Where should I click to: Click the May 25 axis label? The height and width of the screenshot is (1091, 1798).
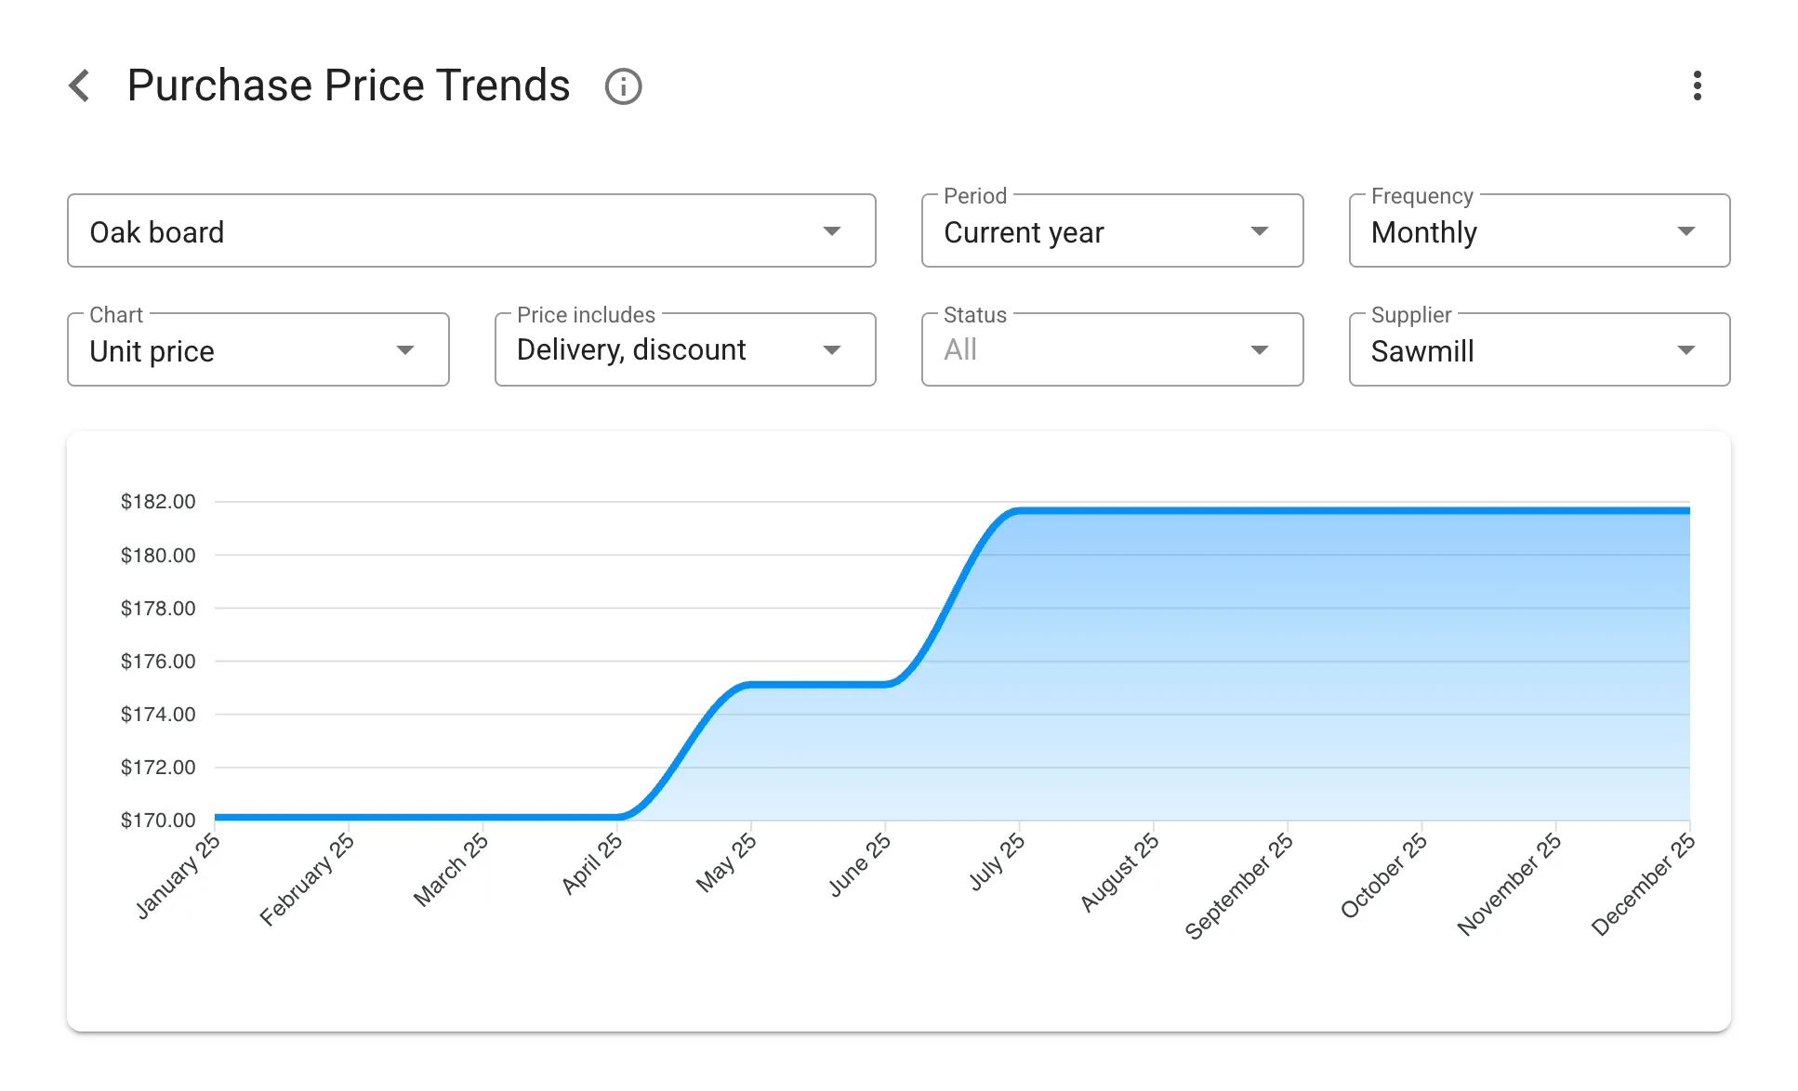pos(726,862)
